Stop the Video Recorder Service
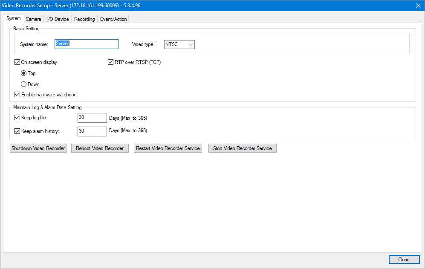Image resolution: width=425 pixels, height=269 pixels. pos(242,148)
